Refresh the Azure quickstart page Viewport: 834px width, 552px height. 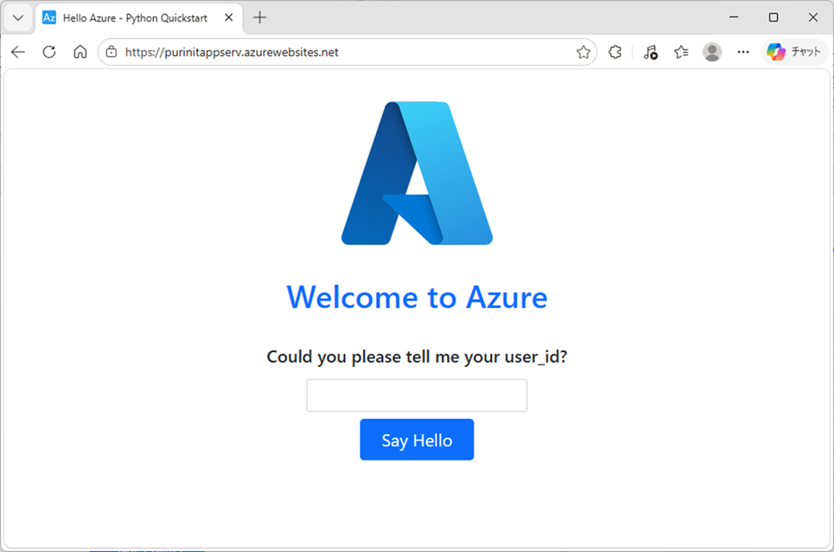[x=49, y=52]
